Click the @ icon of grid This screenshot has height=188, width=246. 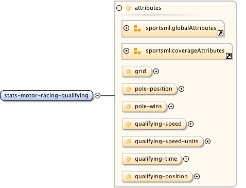coord(128,72)
